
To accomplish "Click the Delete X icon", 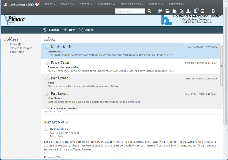I will 81,30.
